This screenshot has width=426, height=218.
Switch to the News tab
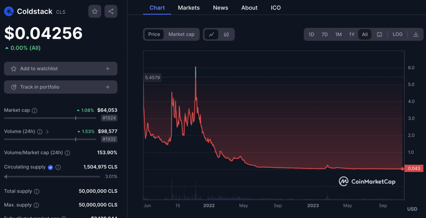tap(220, 8)
